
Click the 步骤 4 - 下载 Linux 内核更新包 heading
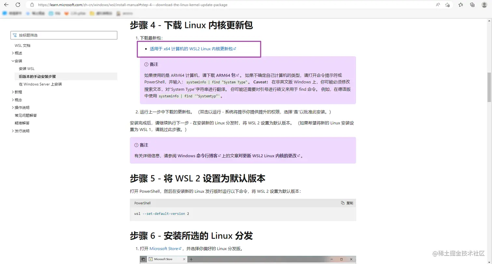coord(191,25)
